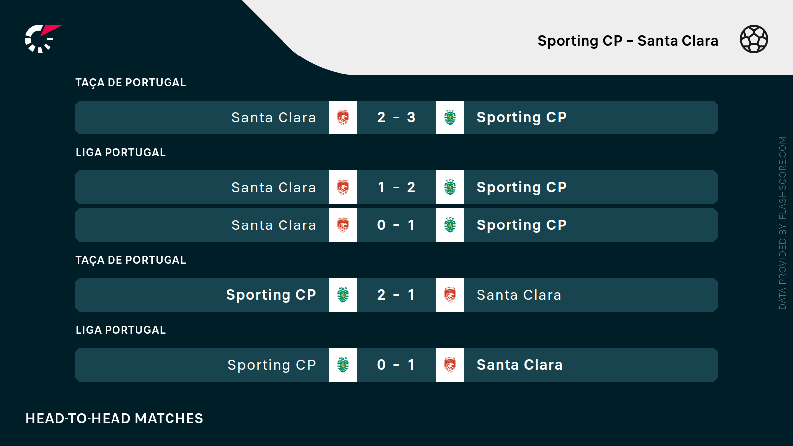
Task: Click the Flashscore logo icon
Action: (x=43, y=39)
